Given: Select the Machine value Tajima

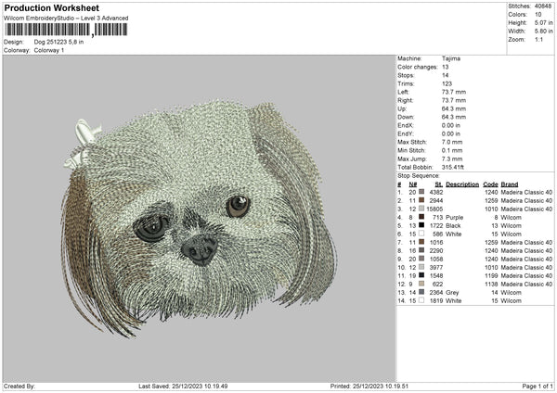Looking at the screenshot, I should click(452, 58).
